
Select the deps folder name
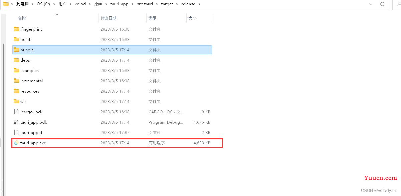click(25, 60)
